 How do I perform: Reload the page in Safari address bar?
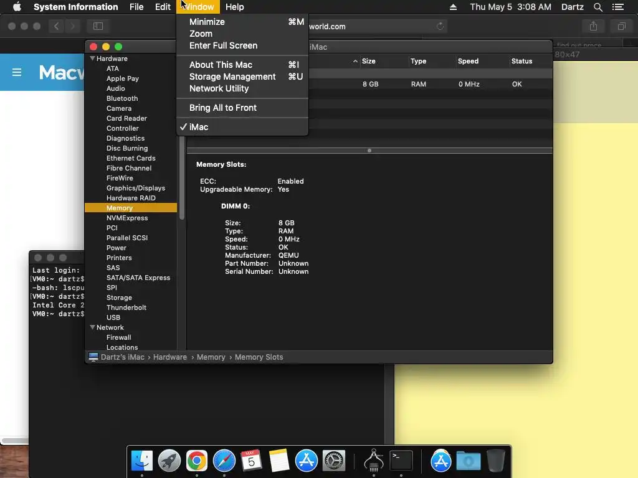point(440,26)
